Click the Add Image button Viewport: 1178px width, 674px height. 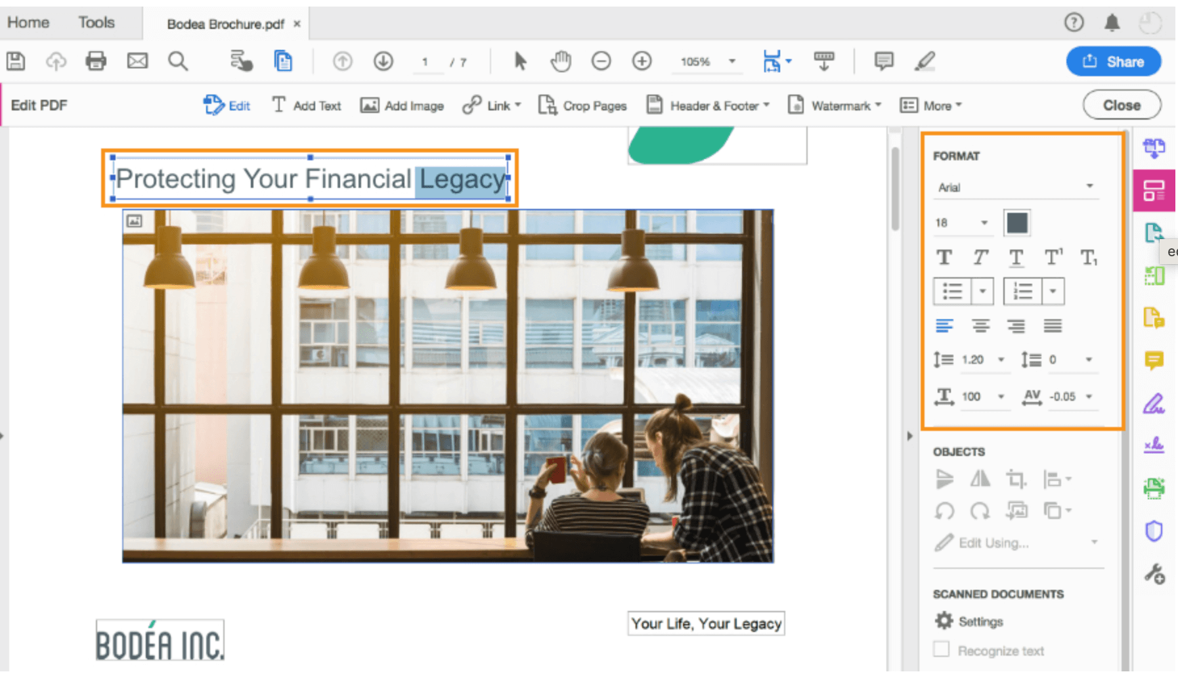[x=402, y=105]
